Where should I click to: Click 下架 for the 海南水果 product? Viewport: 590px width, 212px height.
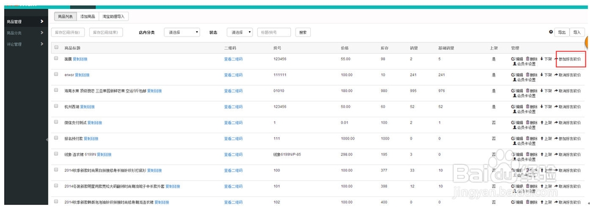(x=546, y=91)
